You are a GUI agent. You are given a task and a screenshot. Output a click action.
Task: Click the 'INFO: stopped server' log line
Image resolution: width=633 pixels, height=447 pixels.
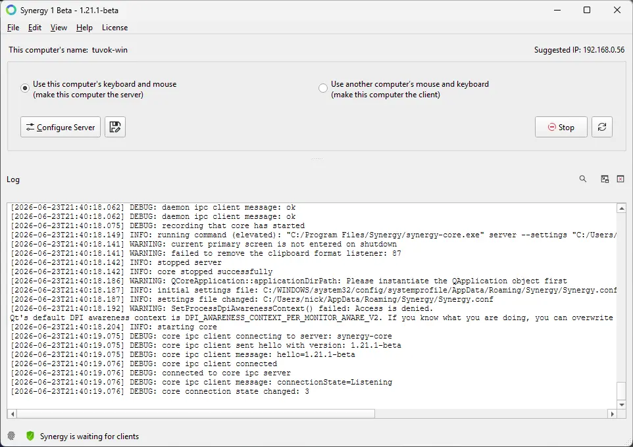[116, 263]
